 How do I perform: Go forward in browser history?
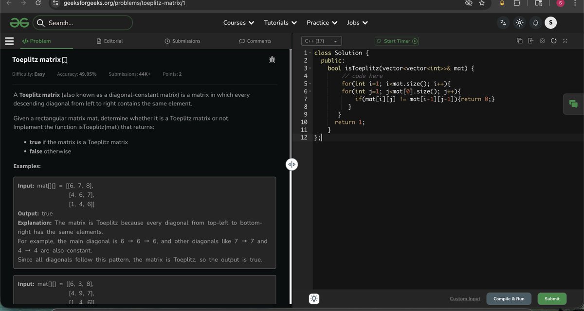[23, 3]
